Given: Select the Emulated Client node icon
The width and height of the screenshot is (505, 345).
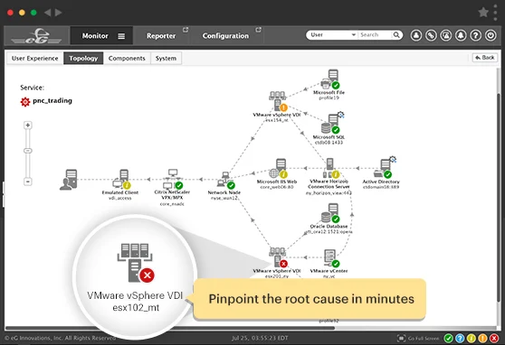Looking at the screenshot, I should 121,180.
